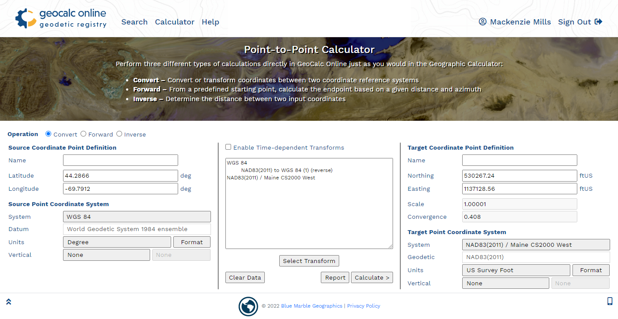Click the Northing field showing 530267.24
This screenshot has height=319, width=618.
click(520, 175)
